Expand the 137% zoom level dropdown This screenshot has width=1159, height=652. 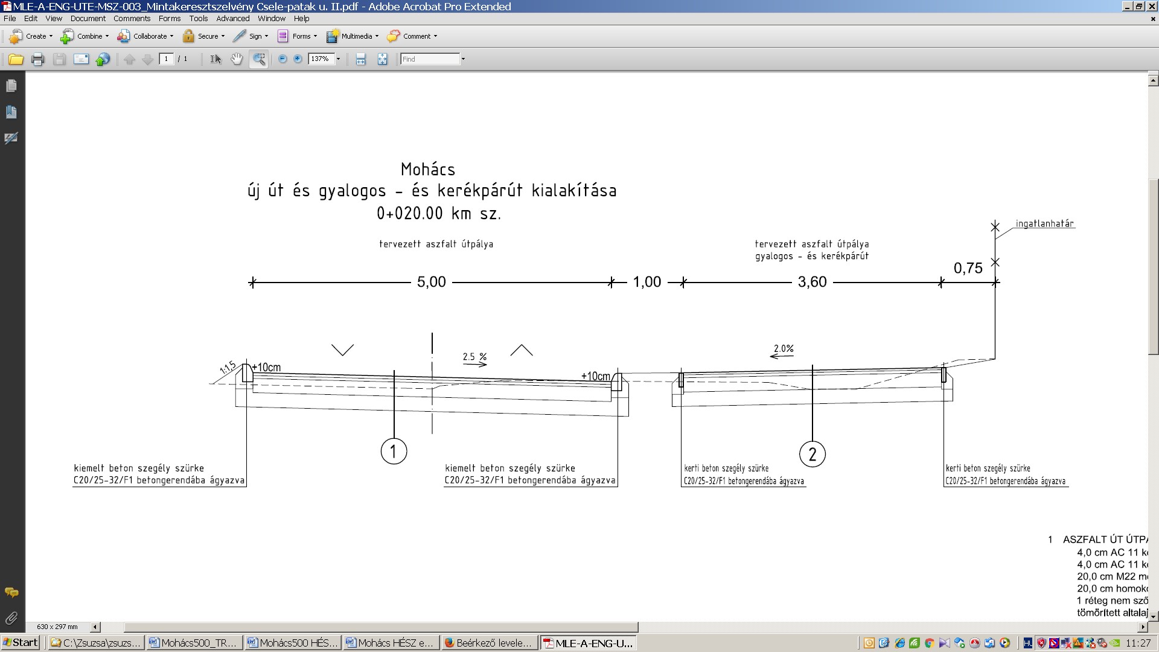(x=338, y=59)
